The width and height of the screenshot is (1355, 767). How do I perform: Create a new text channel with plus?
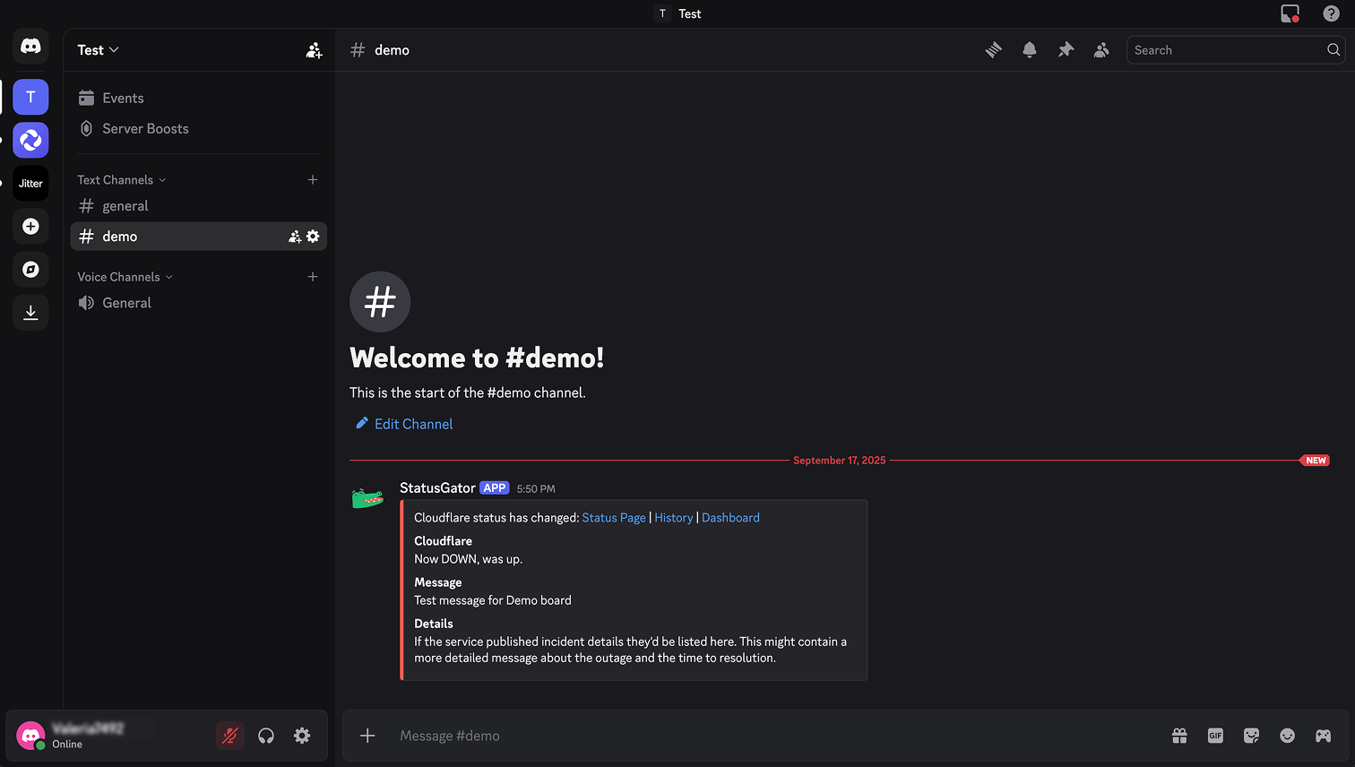[x=313, y=180]
